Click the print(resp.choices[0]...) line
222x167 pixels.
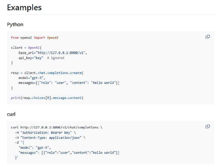point(47,98)
